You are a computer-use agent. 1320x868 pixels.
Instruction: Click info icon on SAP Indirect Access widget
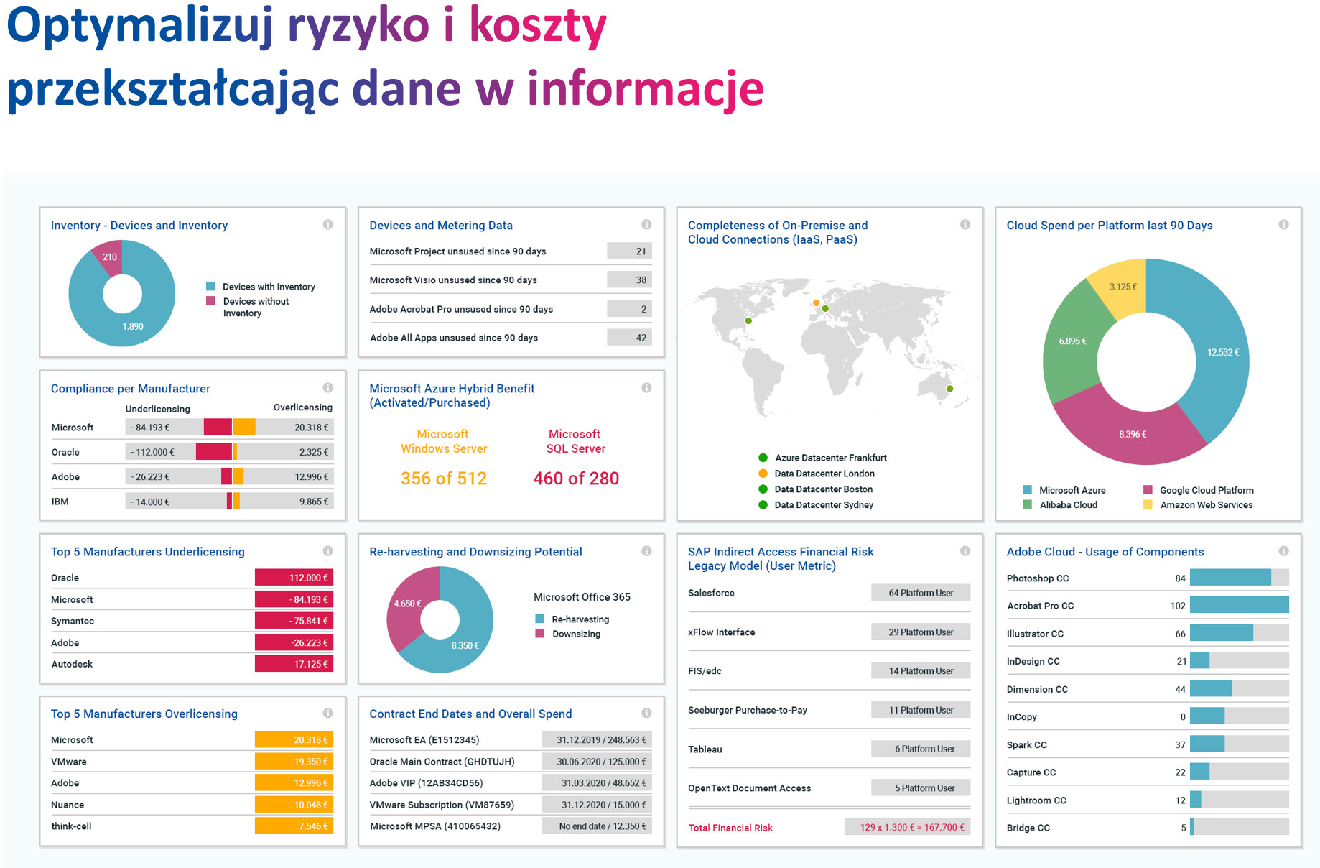click(x=965, y=551)
